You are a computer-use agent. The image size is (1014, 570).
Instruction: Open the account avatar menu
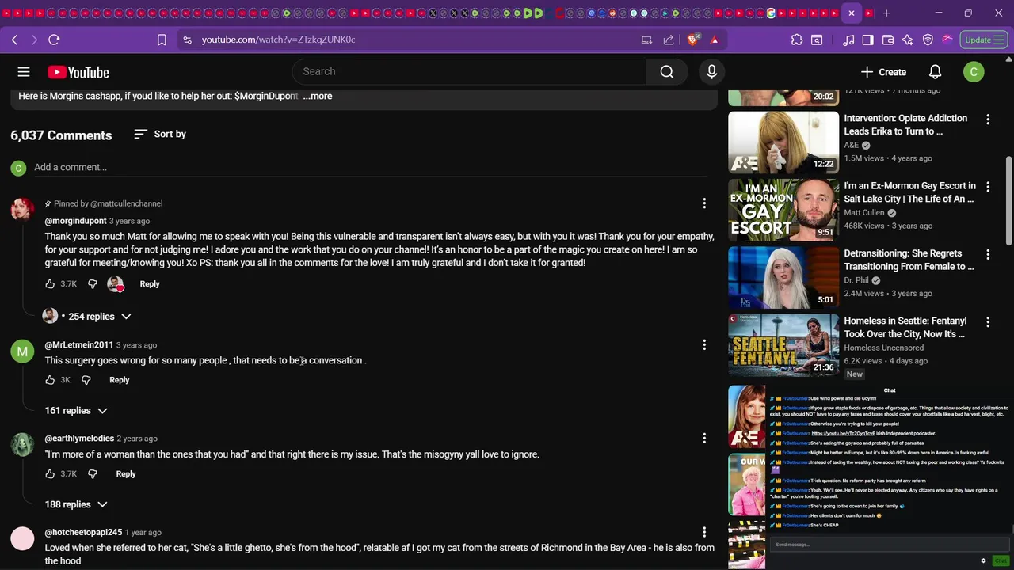click(974, 72)
